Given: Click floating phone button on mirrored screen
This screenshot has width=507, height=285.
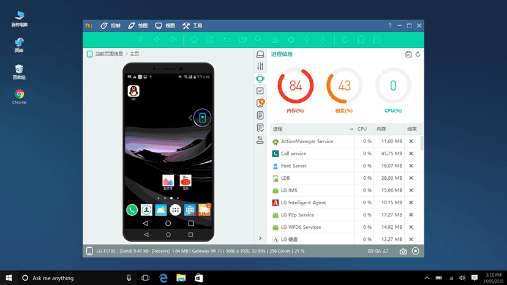Looking at the screenshot, I should pyautogui.click(x=203, y=117).
